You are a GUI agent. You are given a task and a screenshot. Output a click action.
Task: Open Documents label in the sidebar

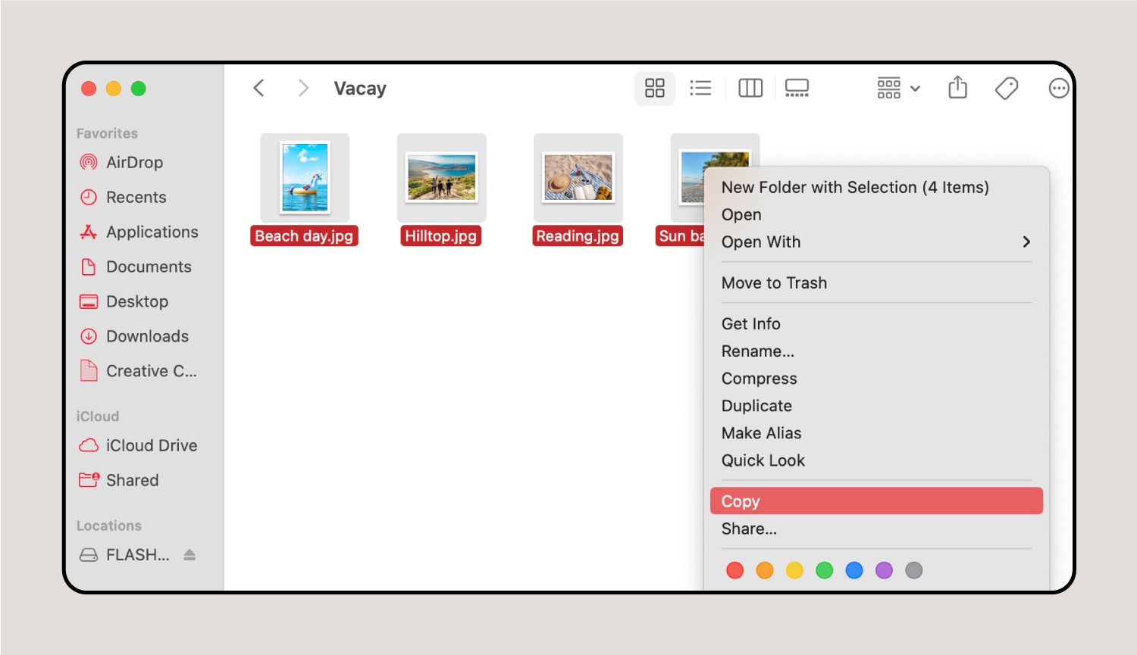point(149,267)
